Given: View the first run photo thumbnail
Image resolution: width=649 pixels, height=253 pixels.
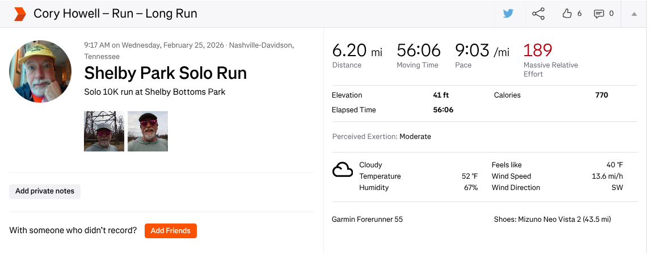Looking at the screenshot, I should click(x=104, y=131).
